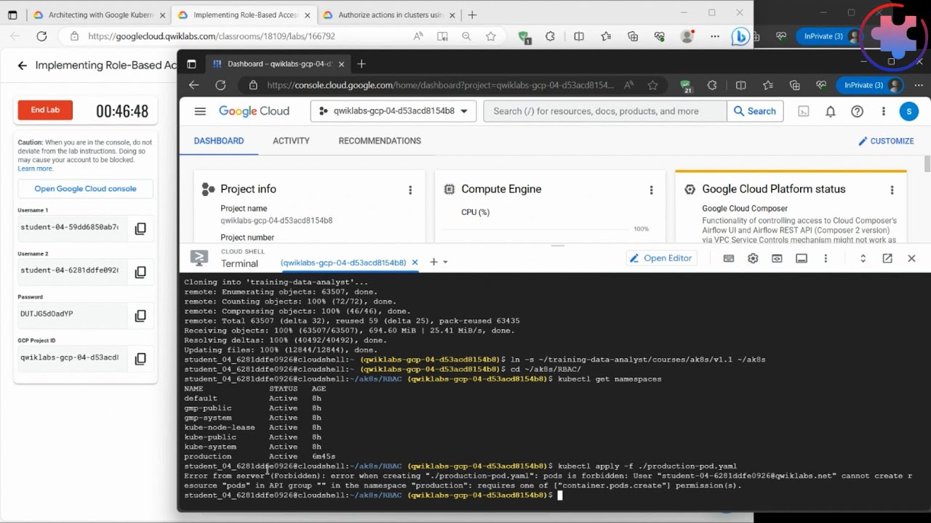
Task: Copy the GCP Project ID to clipboard
Action: coord(140,358)
